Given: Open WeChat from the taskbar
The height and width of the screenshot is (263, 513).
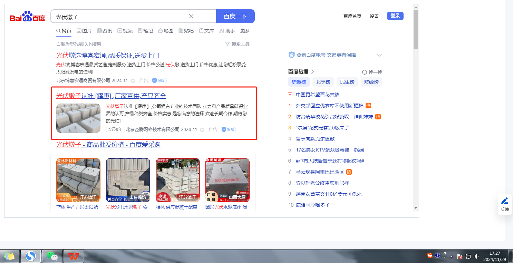Looking at the screenshot, I should tap(52, 256).
